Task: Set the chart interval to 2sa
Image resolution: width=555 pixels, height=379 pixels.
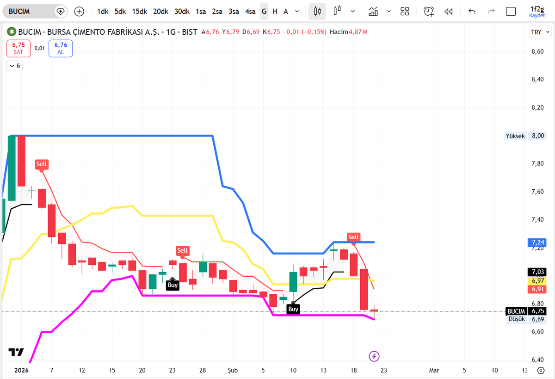Action: click(217, 11)
